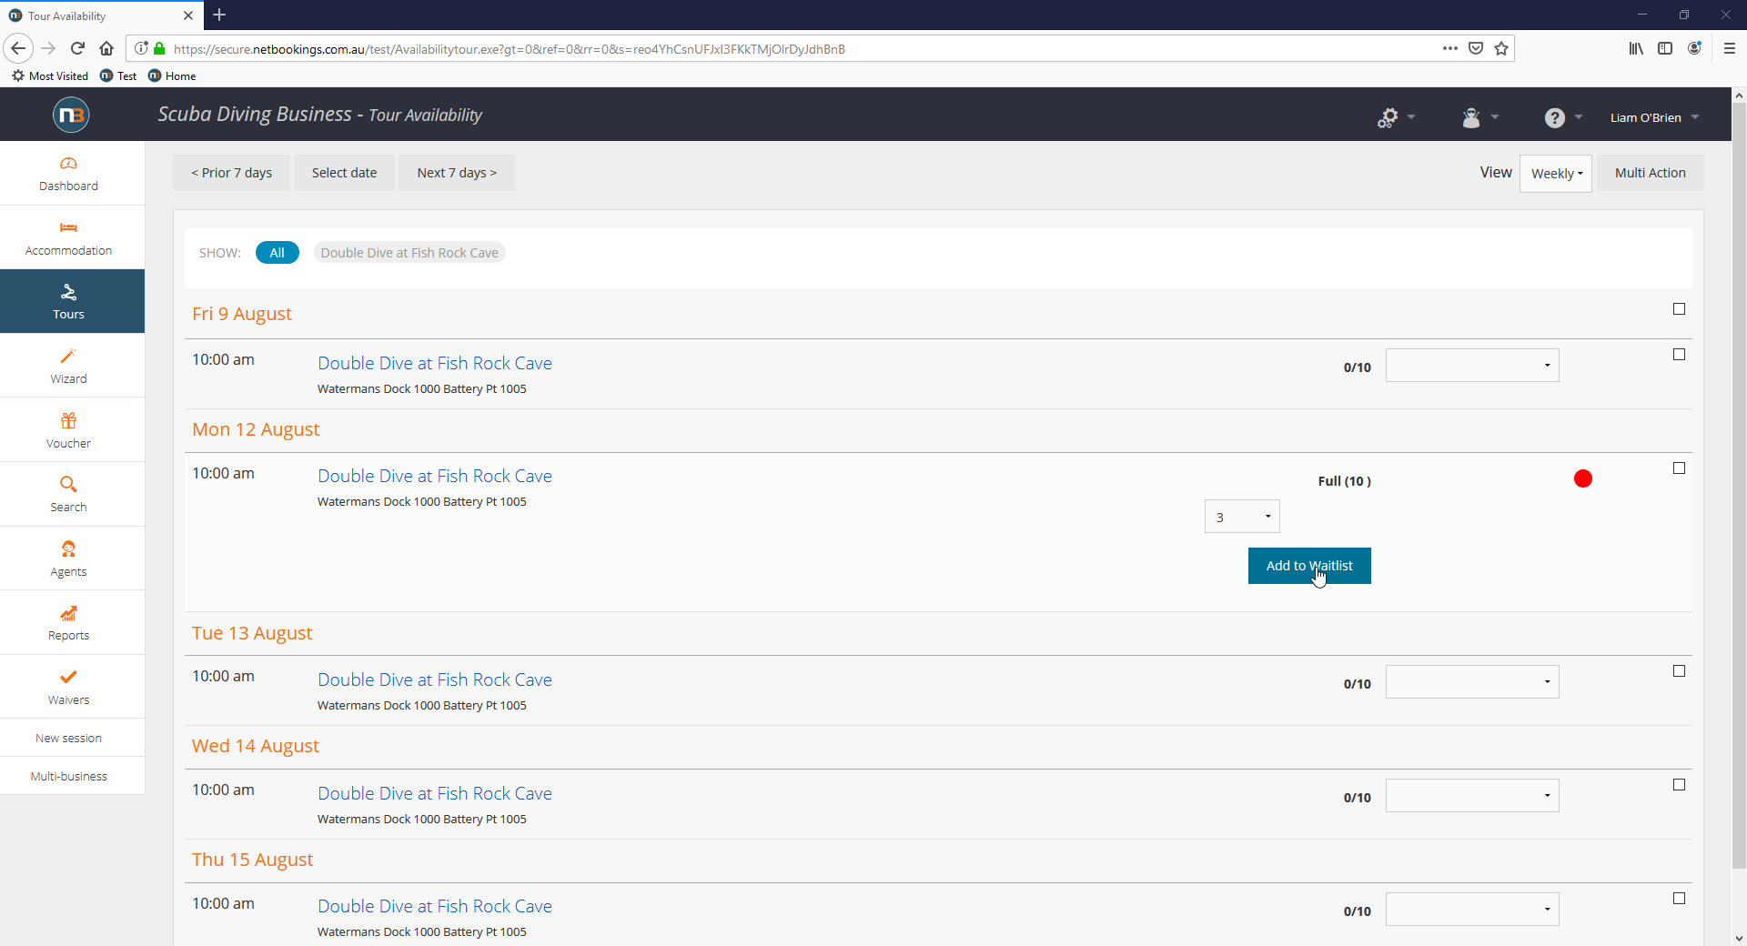Open the Thu 15 August quantity dropdown
This screenshot has width=1747, height=946.
tap(1472, 910)
